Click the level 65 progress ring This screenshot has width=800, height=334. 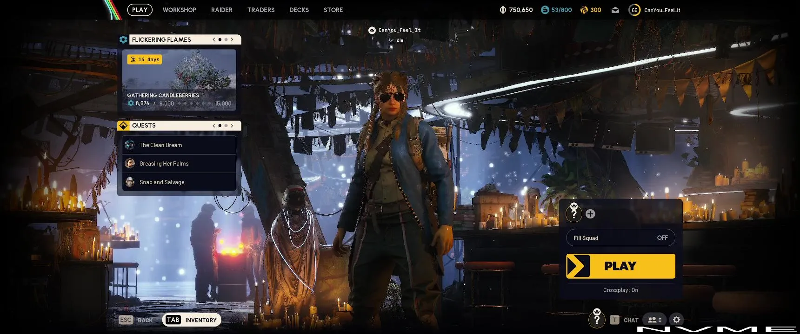point(634,10)
